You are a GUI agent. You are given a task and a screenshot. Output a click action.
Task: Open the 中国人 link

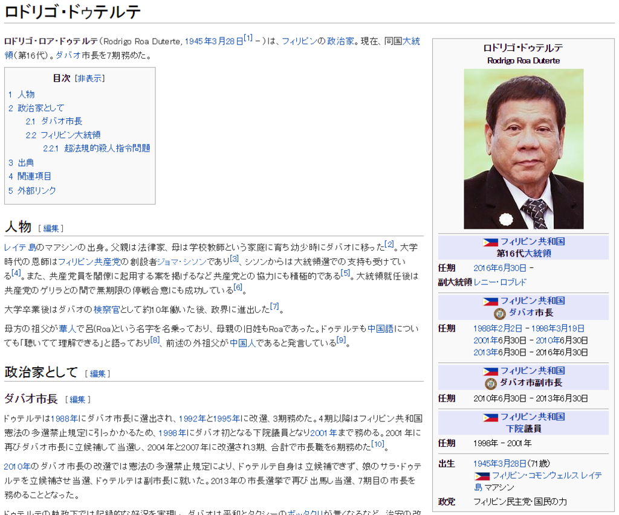243,343
